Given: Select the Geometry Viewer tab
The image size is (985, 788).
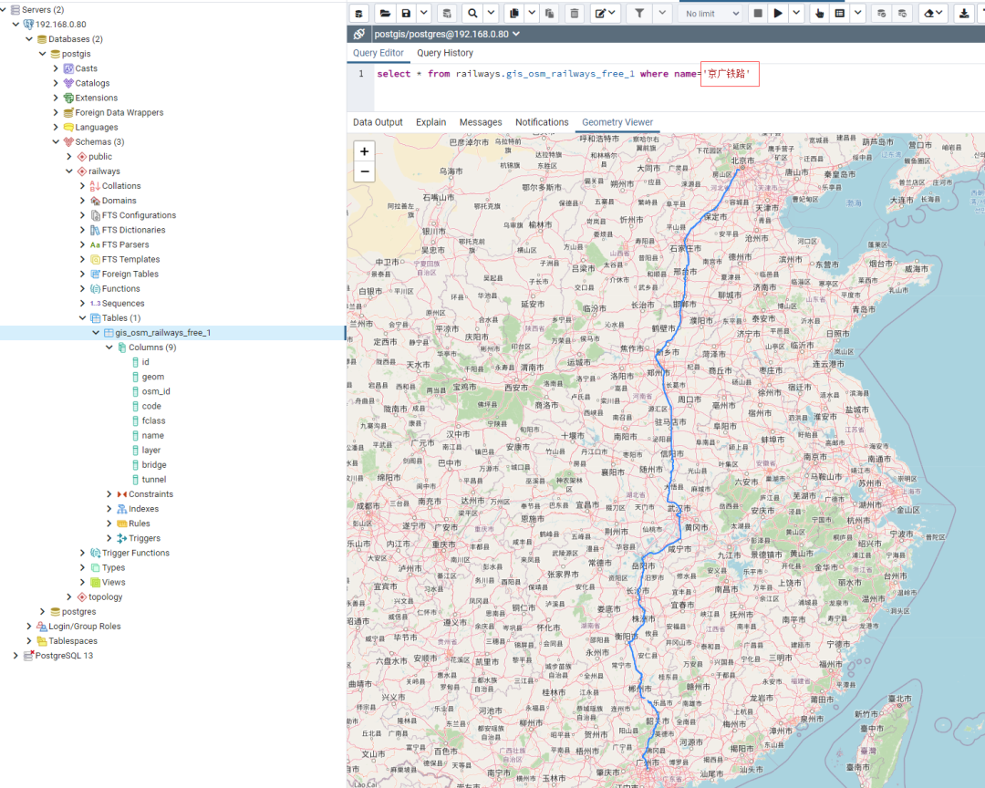Looking at the screenshot, I should click(x=617, y=122).
